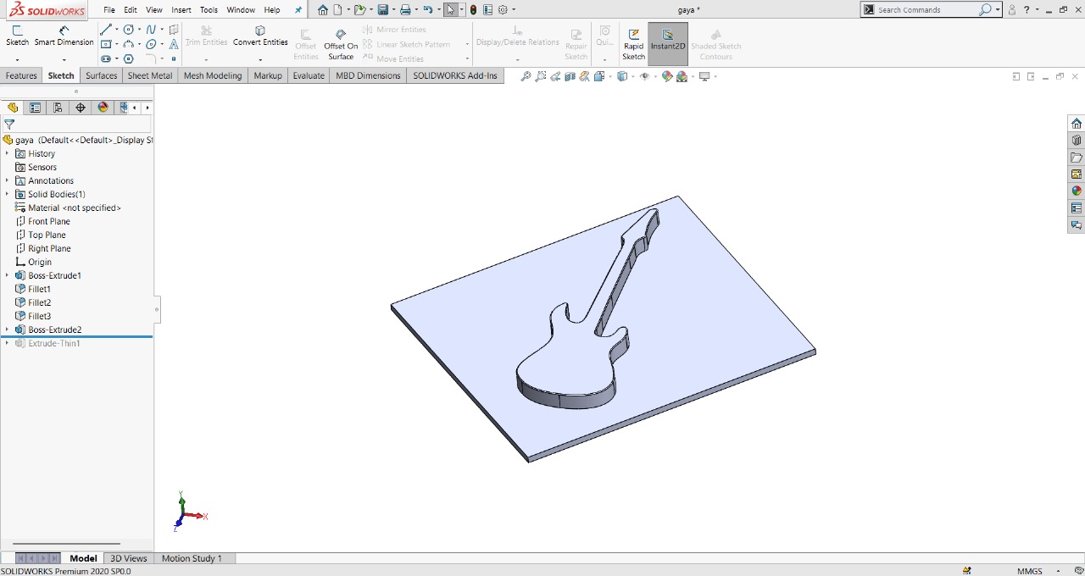The width and height of the screenshot is (1085, 576).
Task: Start a new Sketch
Action: 17,35
